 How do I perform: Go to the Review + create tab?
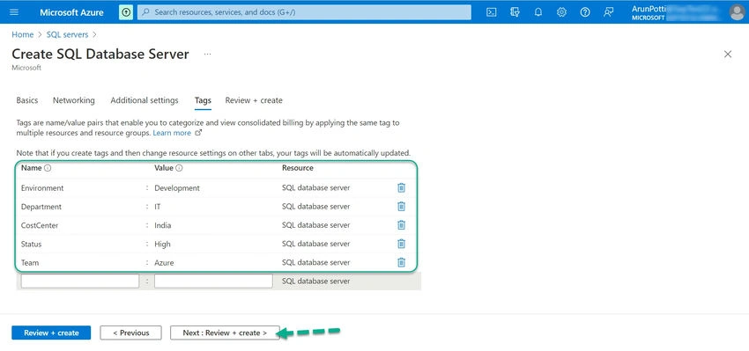(x=254, y=100)
